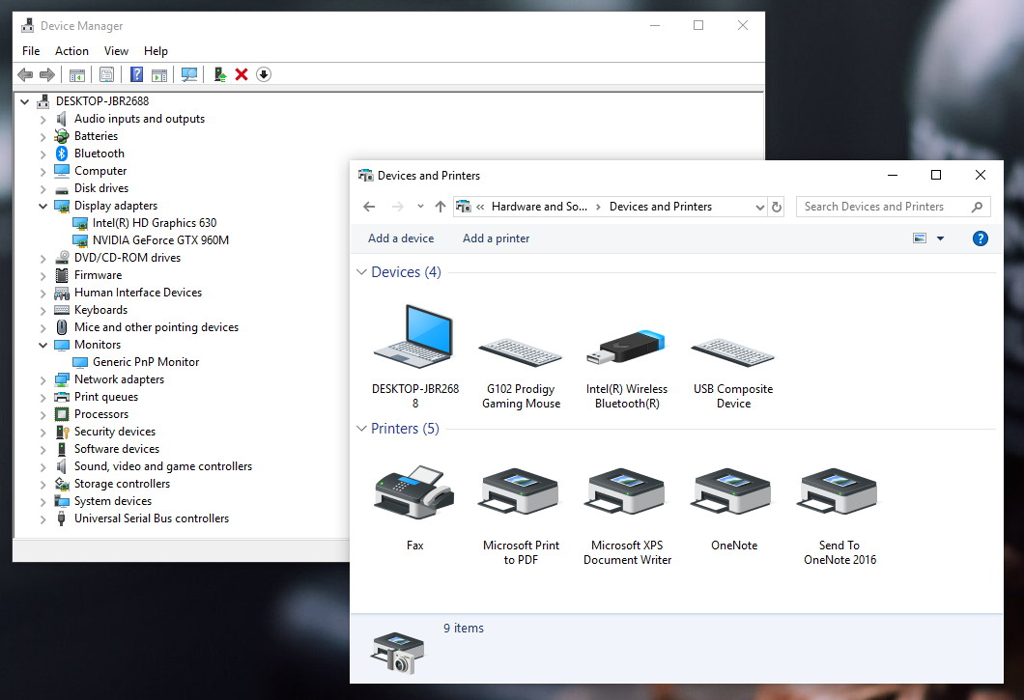
Task: Select Human Interface Devices category
Action: click(x=138, y=293)
